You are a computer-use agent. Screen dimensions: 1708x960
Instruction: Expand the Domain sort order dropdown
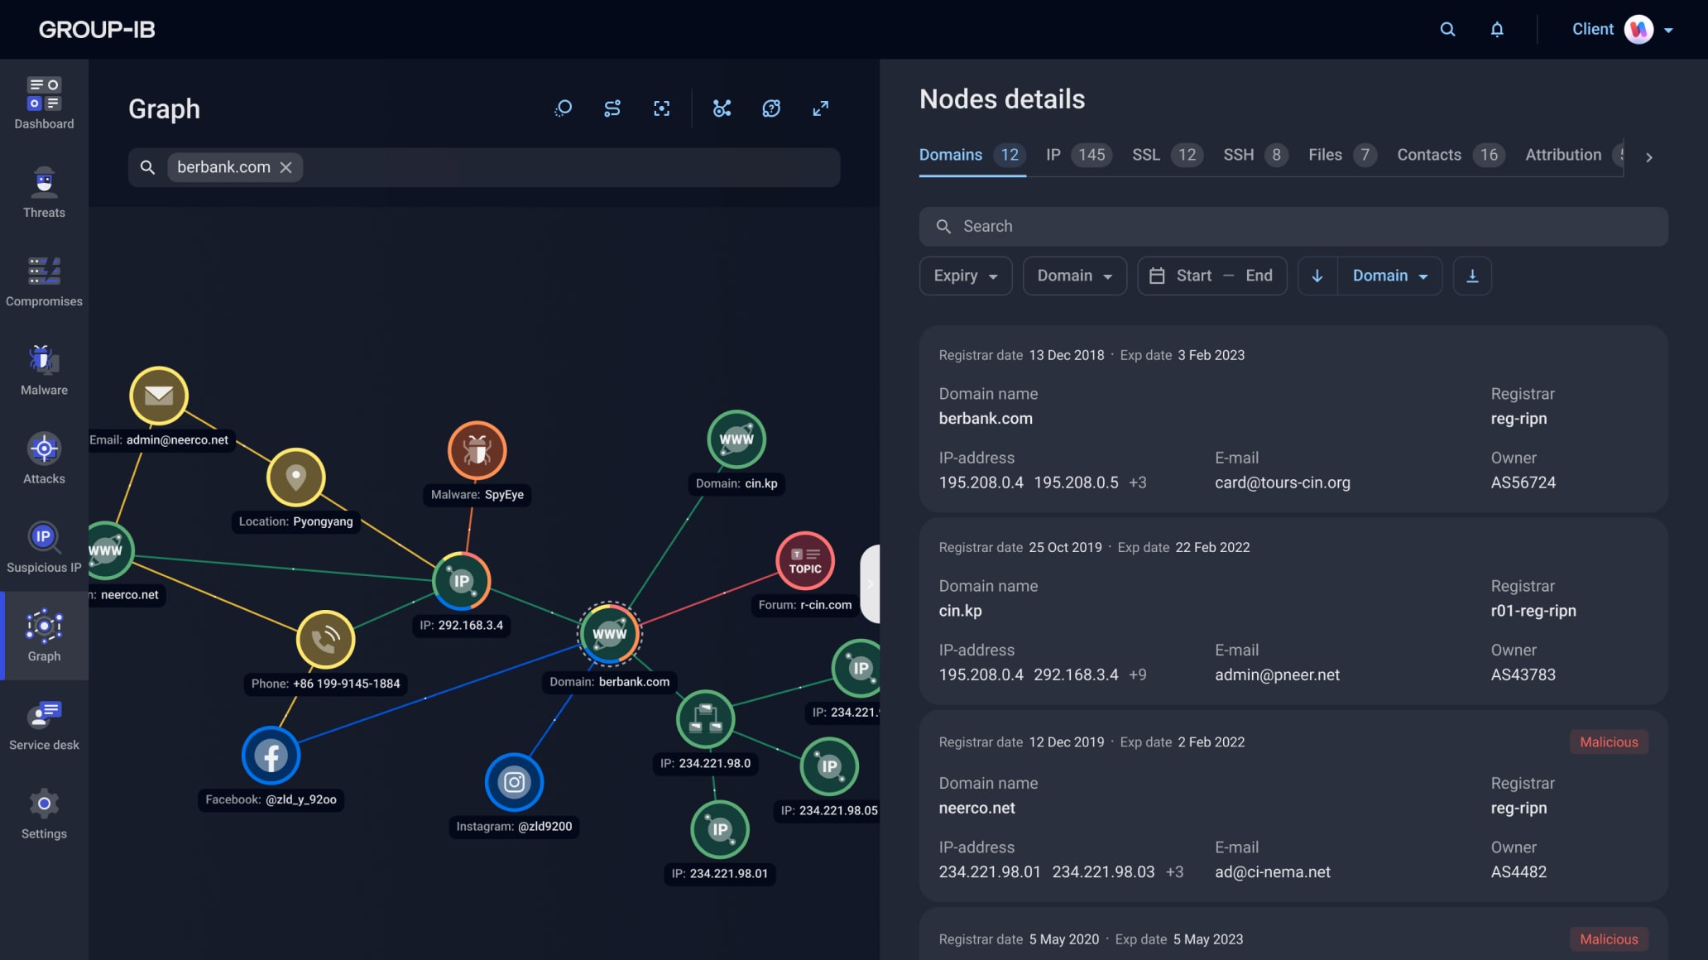[1388, 275]
